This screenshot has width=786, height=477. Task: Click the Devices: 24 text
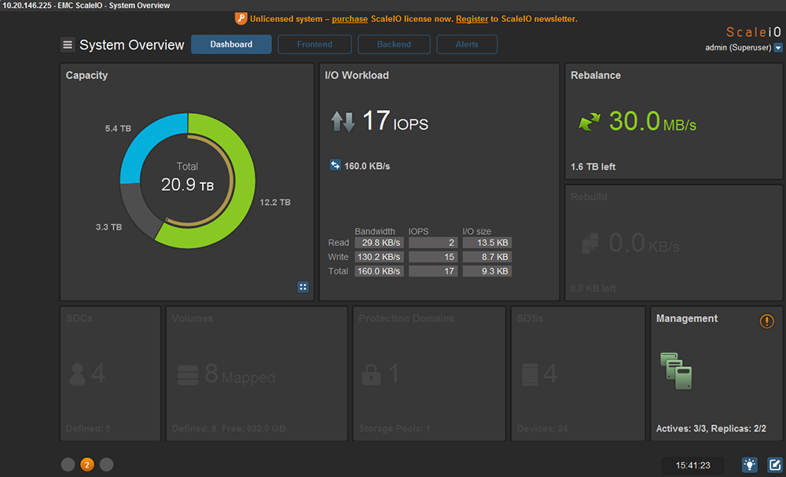coord(542,429)
